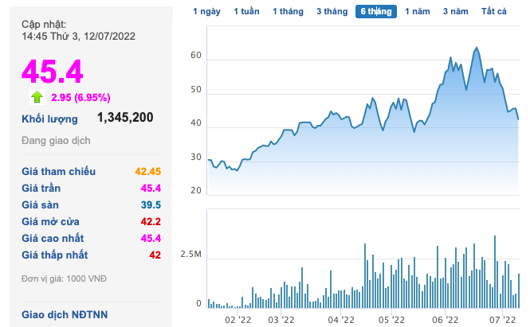Screen dimensions: 530x327
Task: Click the 2.95 (6.95%) price change
Action: 80,97
